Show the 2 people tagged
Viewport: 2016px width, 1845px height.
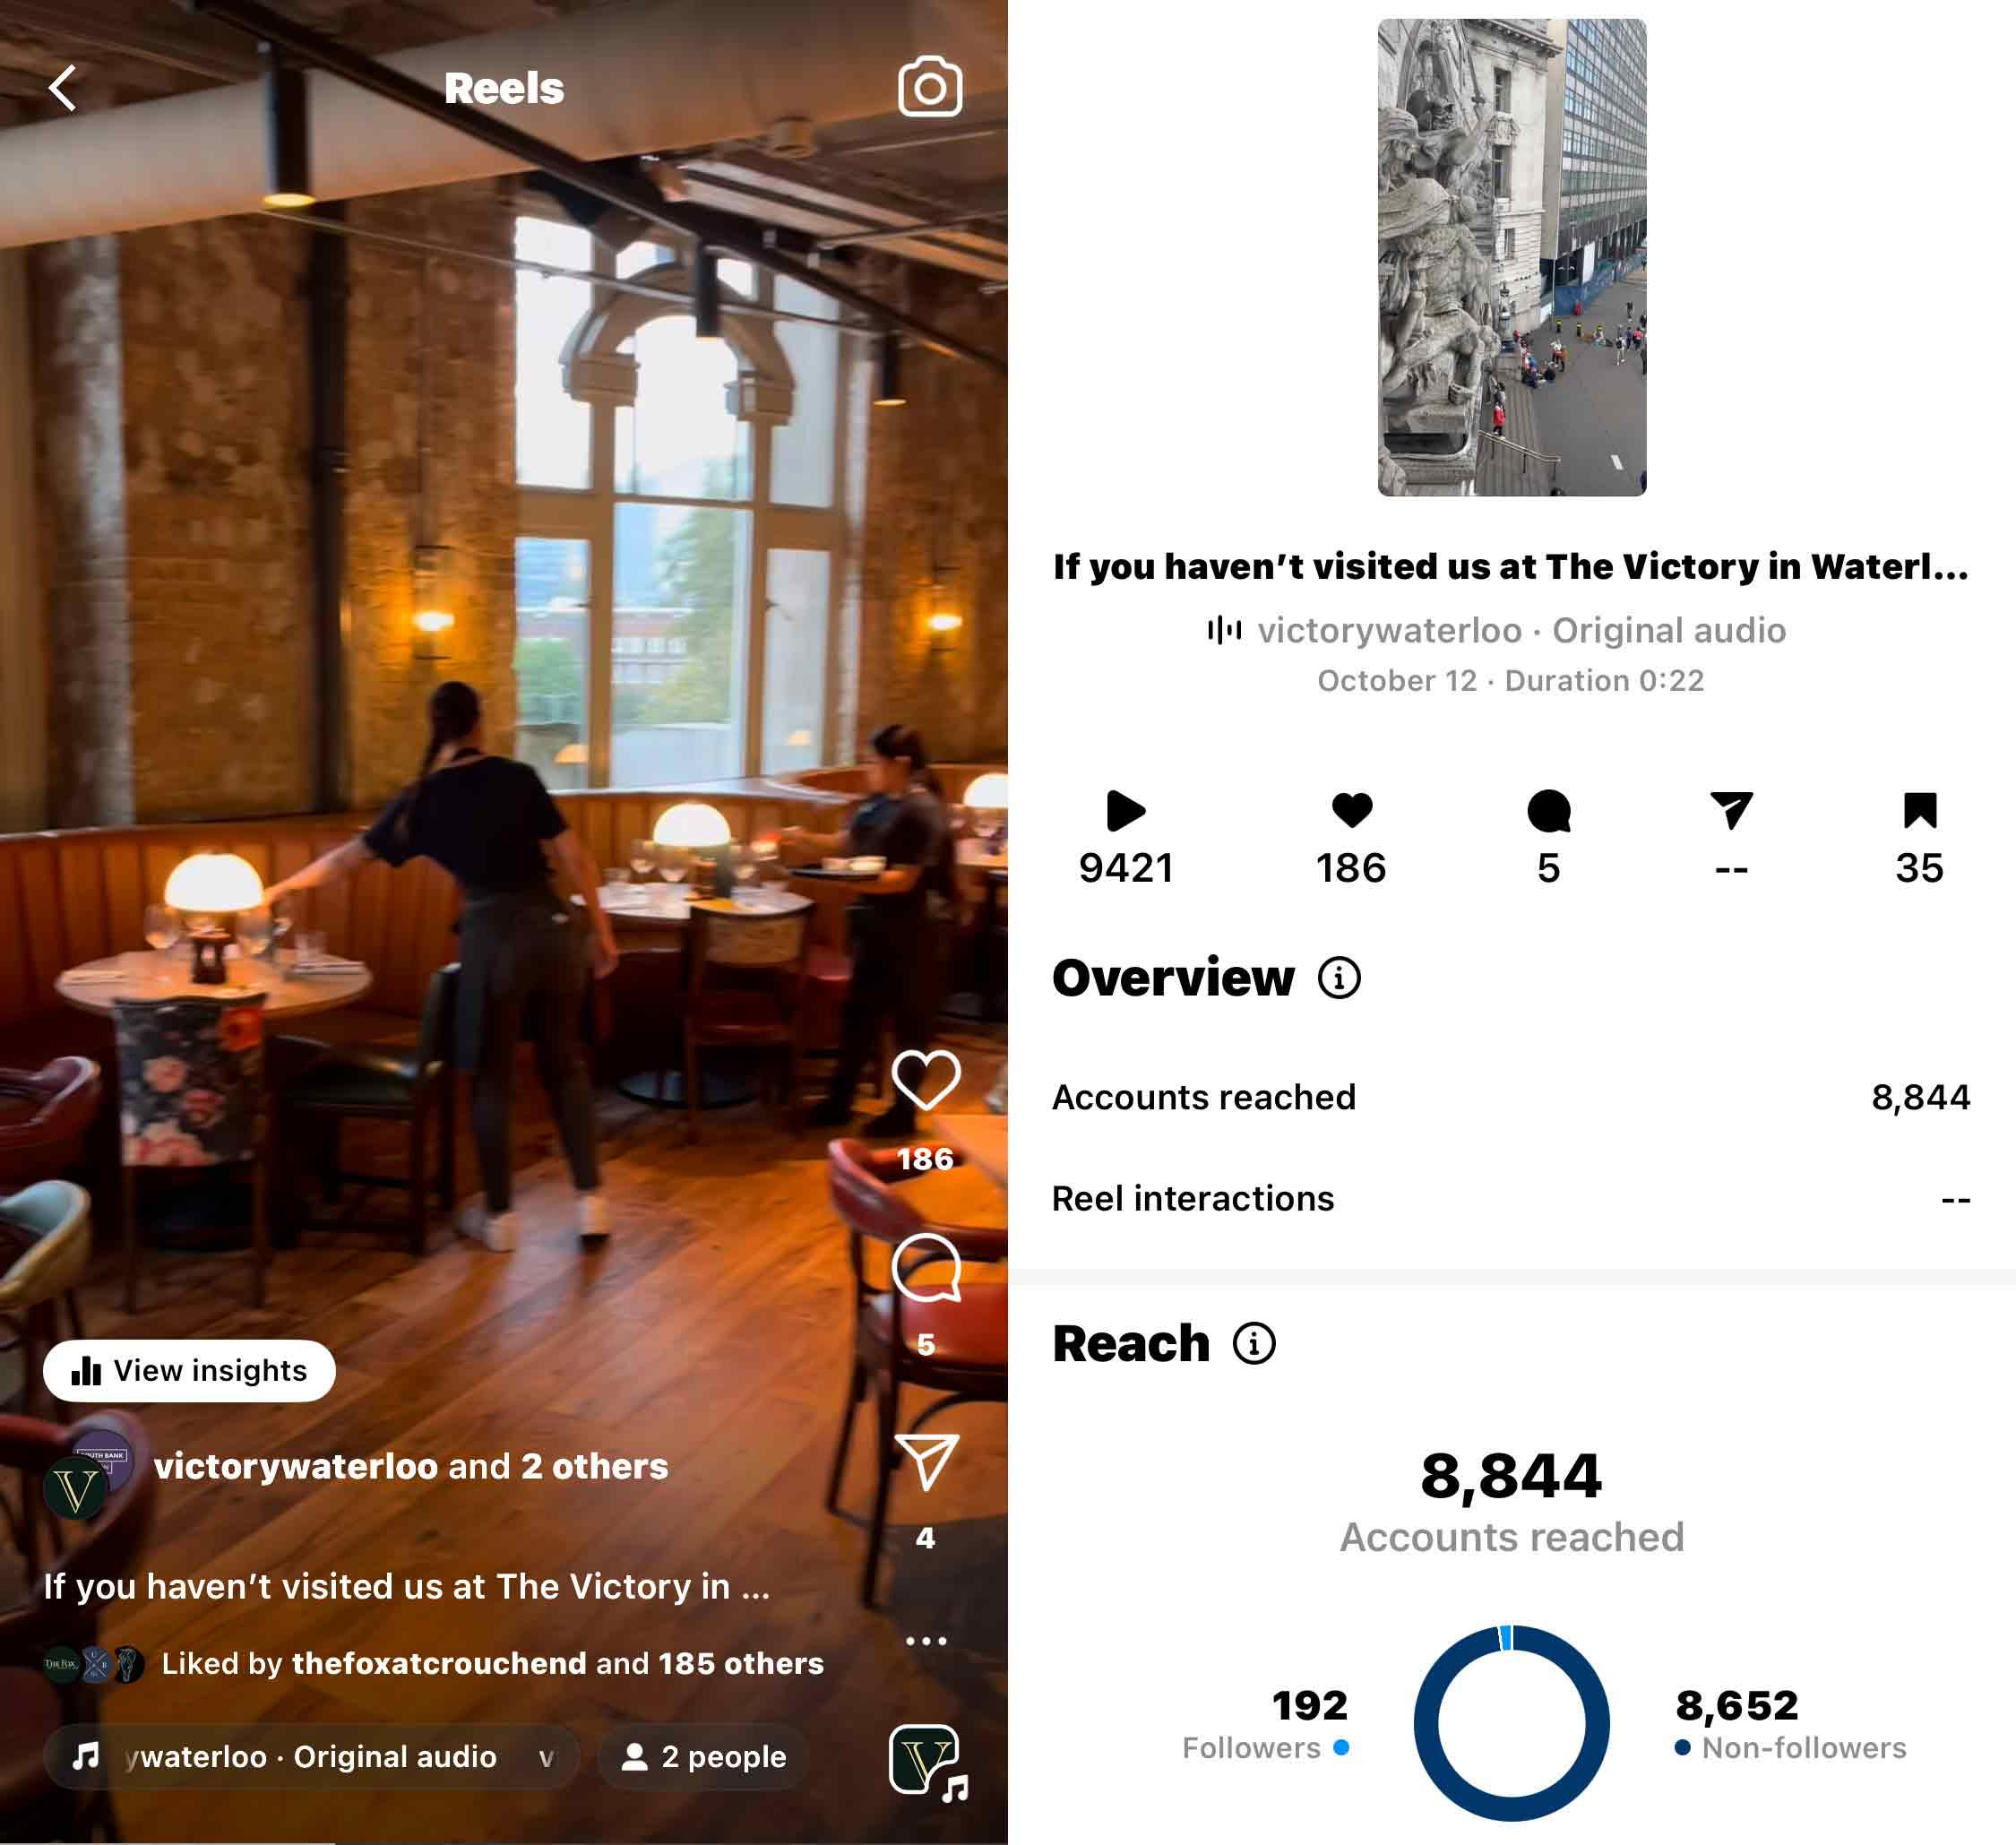click(704, 1757)
